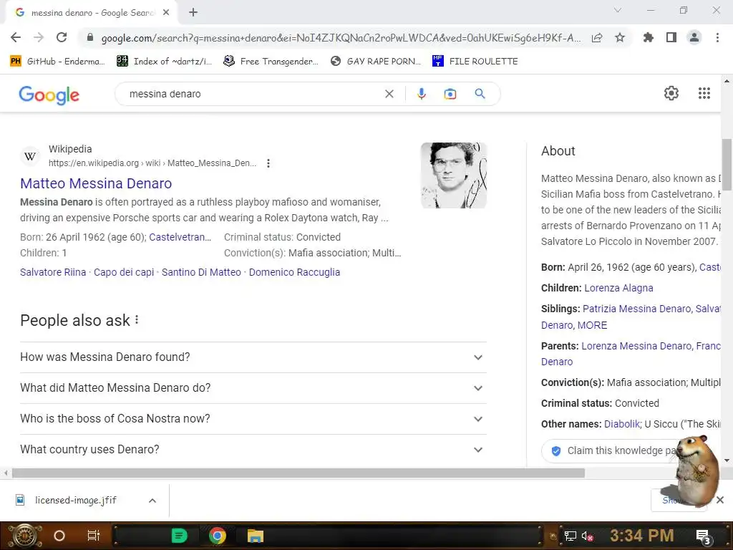Open the green notes app on the taskbar
Viewport: 733px width, 550px height.
(179, 536)
